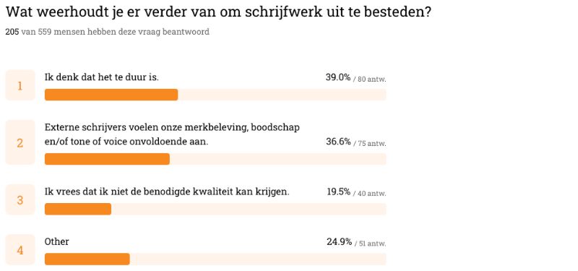Click the orange bar for 'Externe schrijvers' result
Viewport: 578px width, 271px height.
coord(107,159)
